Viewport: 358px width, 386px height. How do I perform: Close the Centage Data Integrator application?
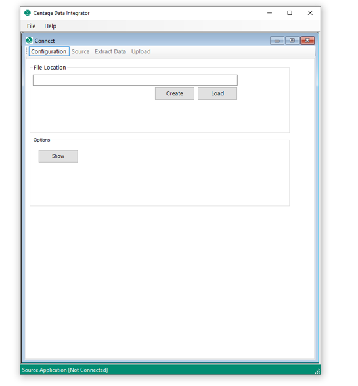tap(310, 13)
